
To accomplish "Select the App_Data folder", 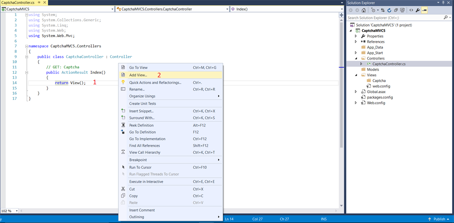I will point(375,47).
